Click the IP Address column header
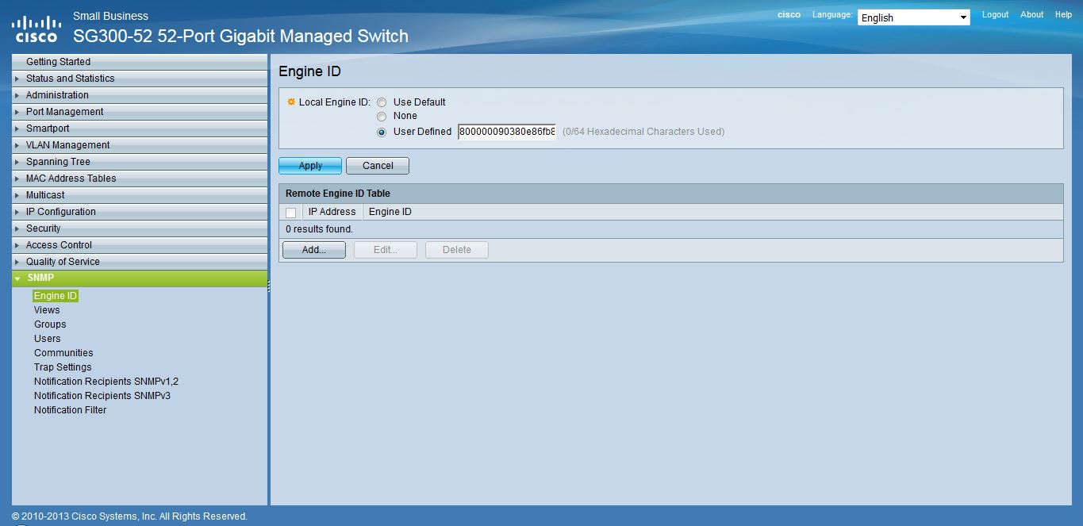The image size is (1083, 526). (x=332, y=212)
